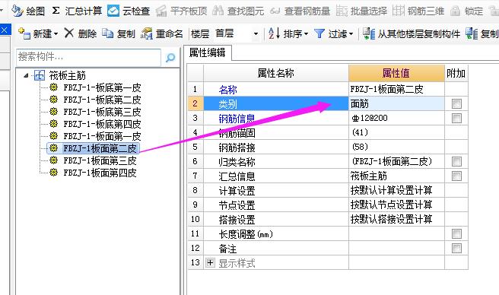
Task: Click gear icon of FBZJ-1-板底第一皮
Action: (54, 87)
